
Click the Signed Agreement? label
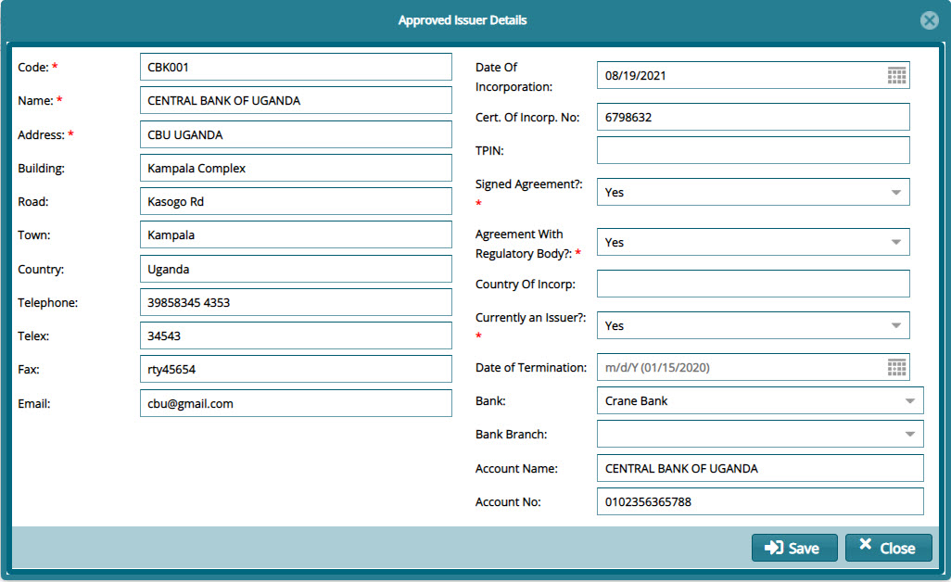pos(529,184)
